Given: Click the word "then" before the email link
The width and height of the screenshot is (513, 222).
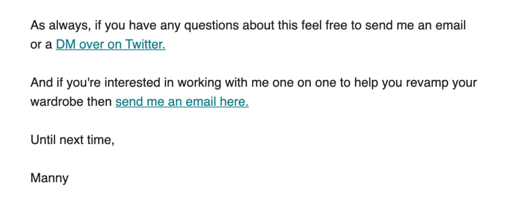Looking at the screenshot, I should [x=100, y=102].
